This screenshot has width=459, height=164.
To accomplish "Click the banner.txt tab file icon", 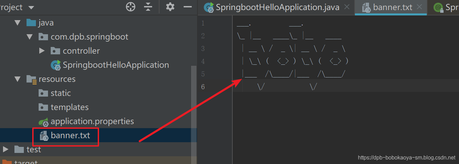I will [x=366, y=7].
